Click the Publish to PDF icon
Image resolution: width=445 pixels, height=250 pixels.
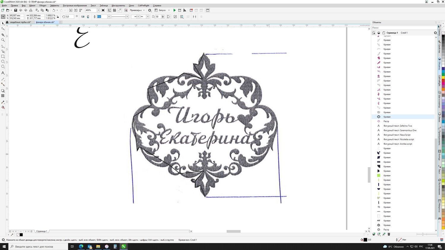point(81,10)
